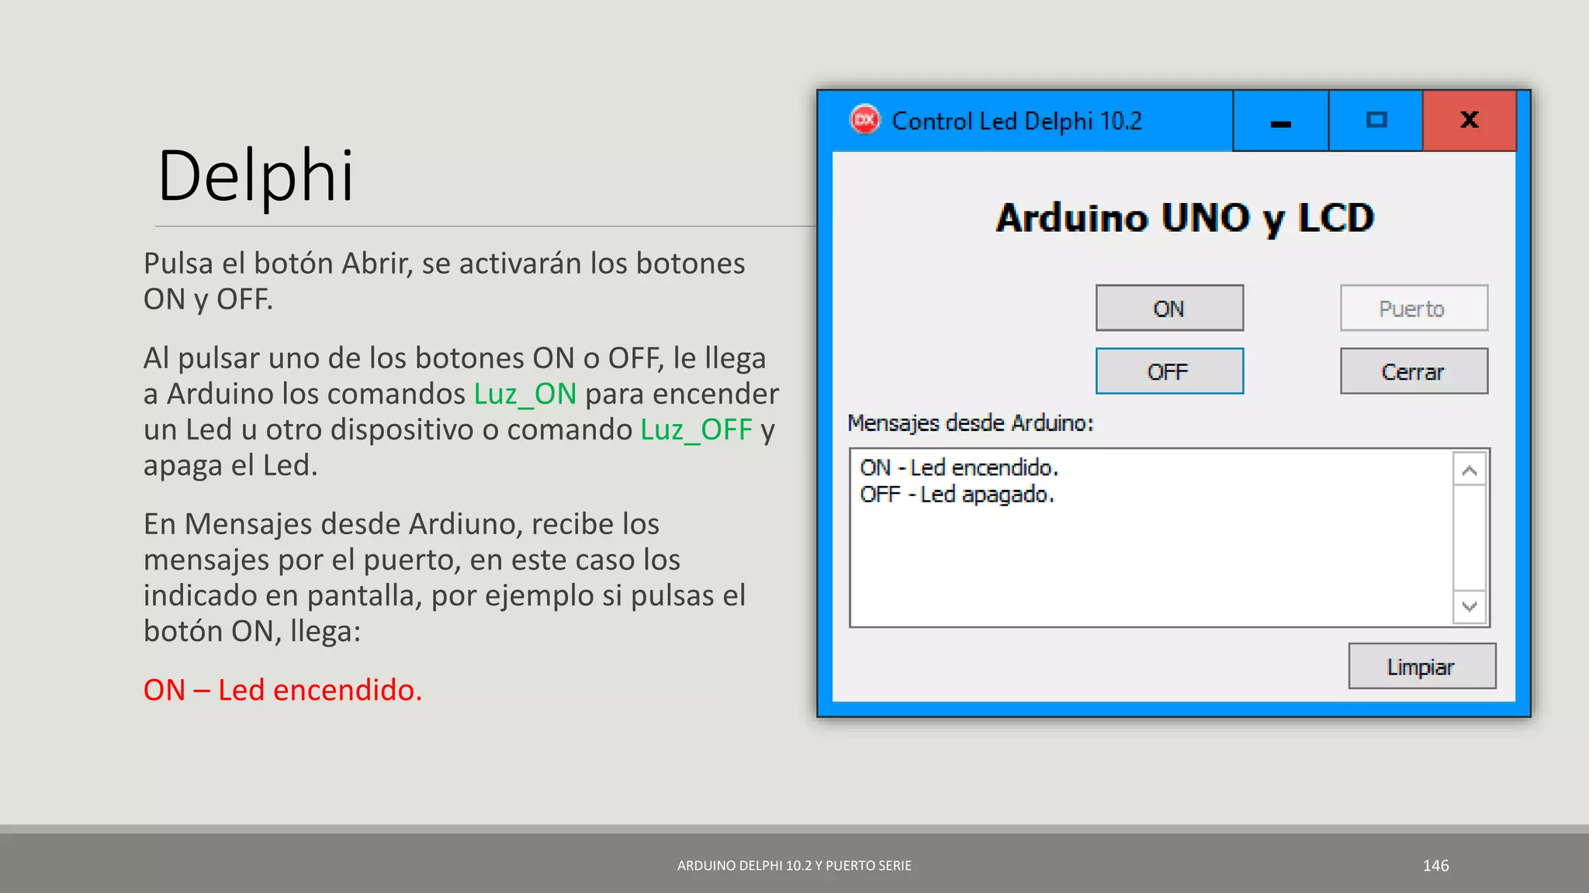Click the green Luz_ON command text
The image size is (1589, 893).
coord(525,394)
